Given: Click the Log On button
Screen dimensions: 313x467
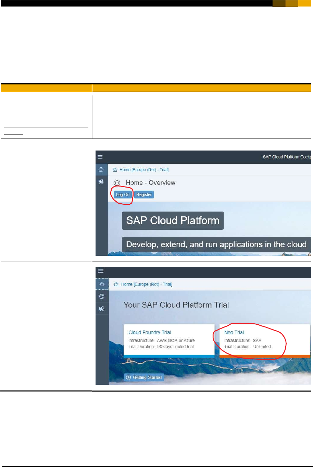Looking at the screenshot, I should click(123, 194).
